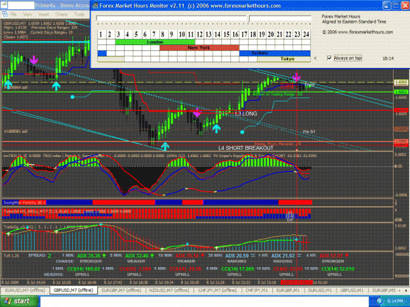The width and height of the screenshot is (410, 307).
Task: Switch to the GBPUSD,M1 tab
Action: [352, 290]
